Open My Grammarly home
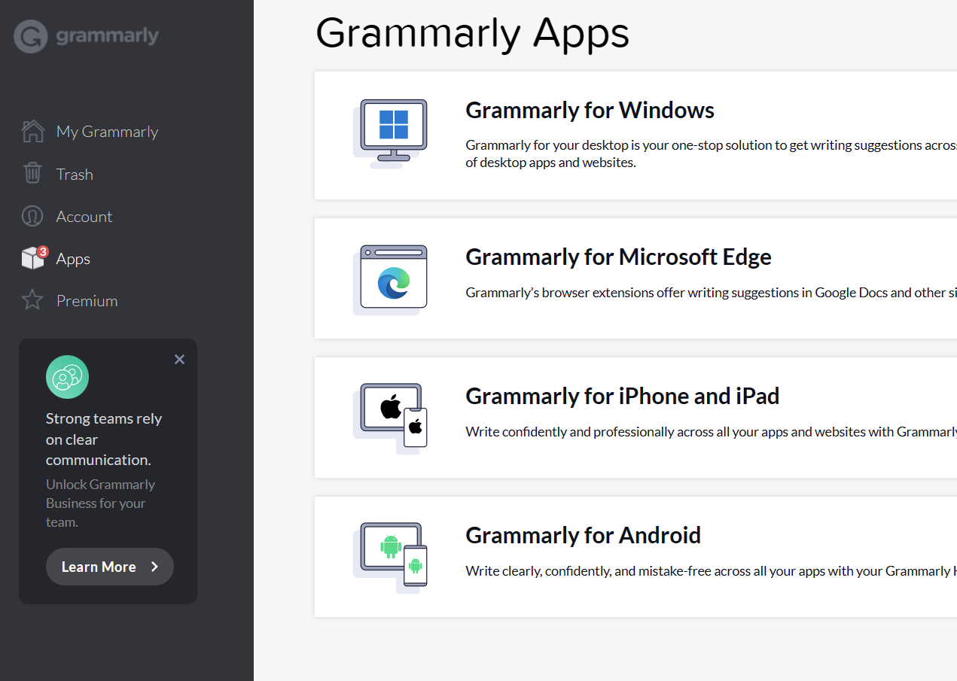The width and height of the screenshot is (957, 681). coord(107,131)
